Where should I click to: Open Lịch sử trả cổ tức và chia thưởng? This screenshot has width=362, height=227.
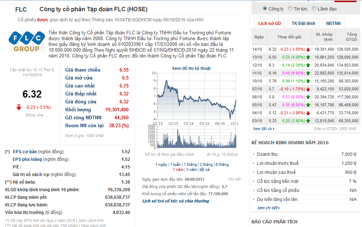point(175,201)
